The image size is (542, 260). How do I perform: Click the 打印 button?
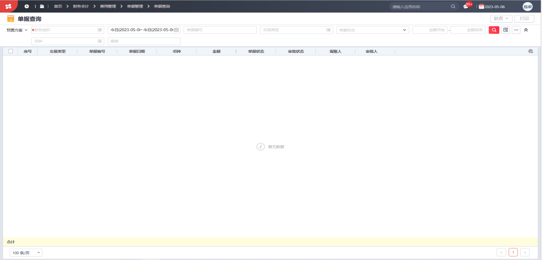[524, 19]
